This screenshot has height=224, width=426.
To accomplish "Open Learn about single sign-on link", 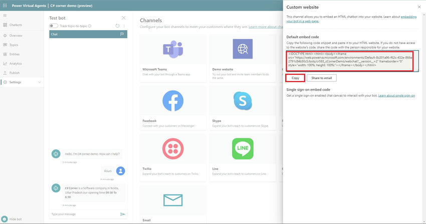I will click(396, 96).
